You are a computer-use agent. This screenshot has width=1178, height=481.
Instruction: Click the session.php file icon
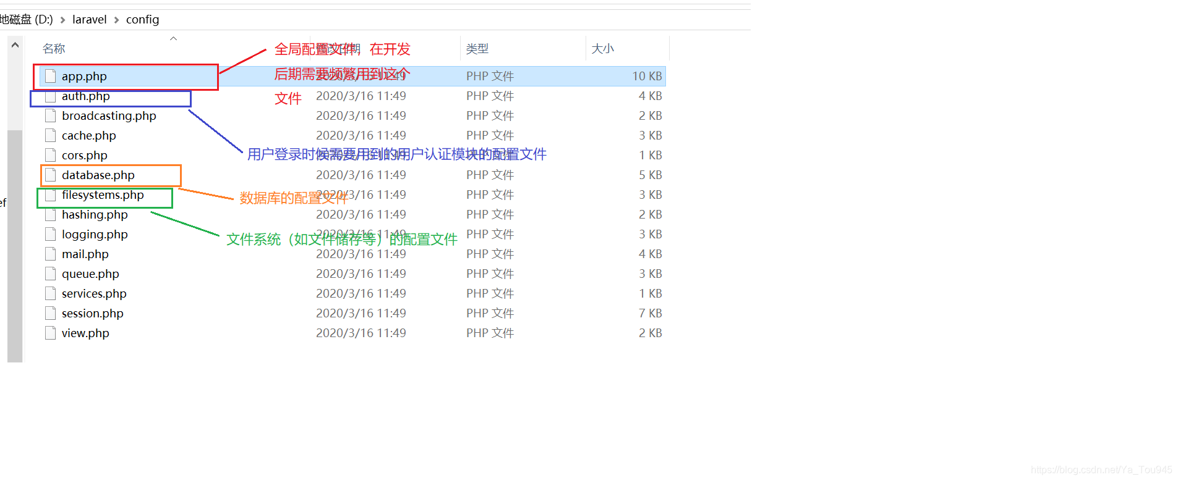(x=51, y=313)
